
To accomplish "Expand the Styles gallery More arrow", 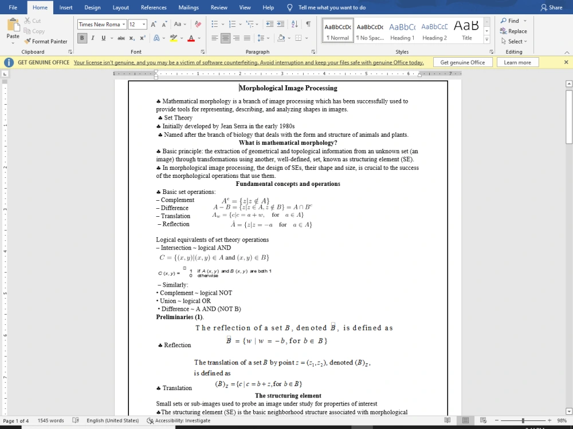I will tap(486, 39).
